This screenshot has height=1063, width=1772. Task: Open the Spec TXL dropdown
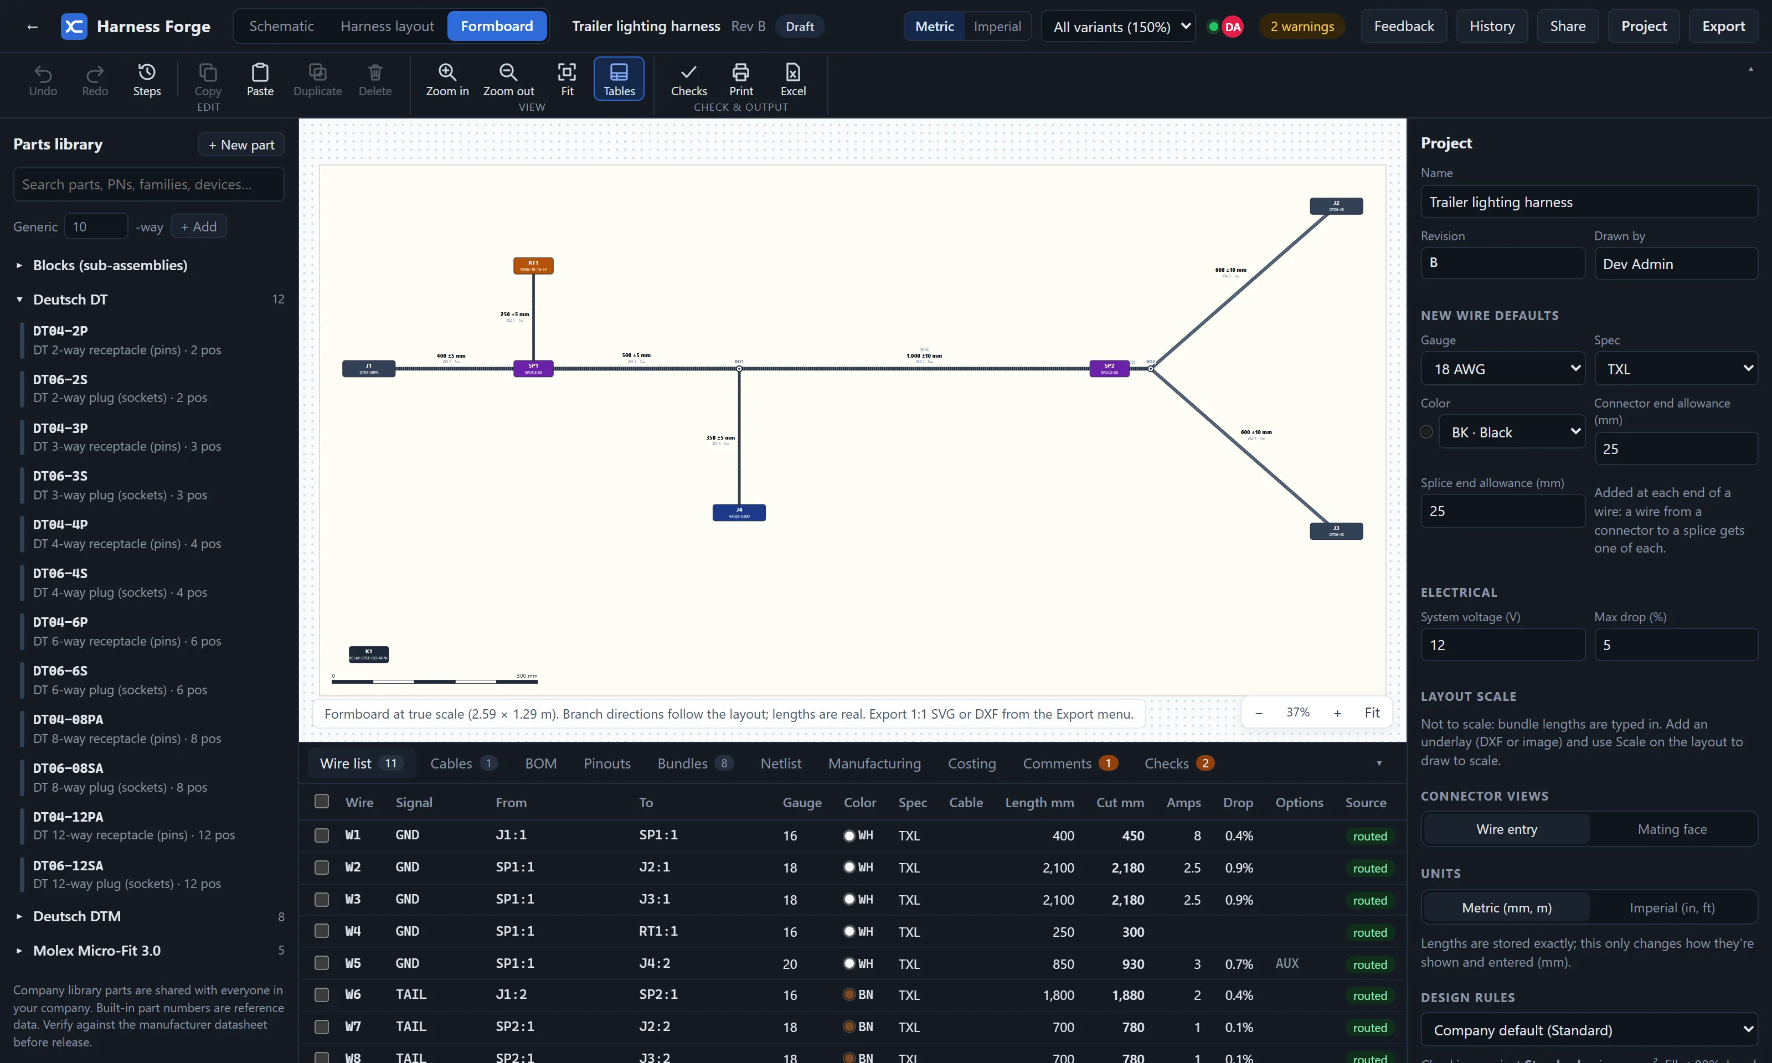1676,369
